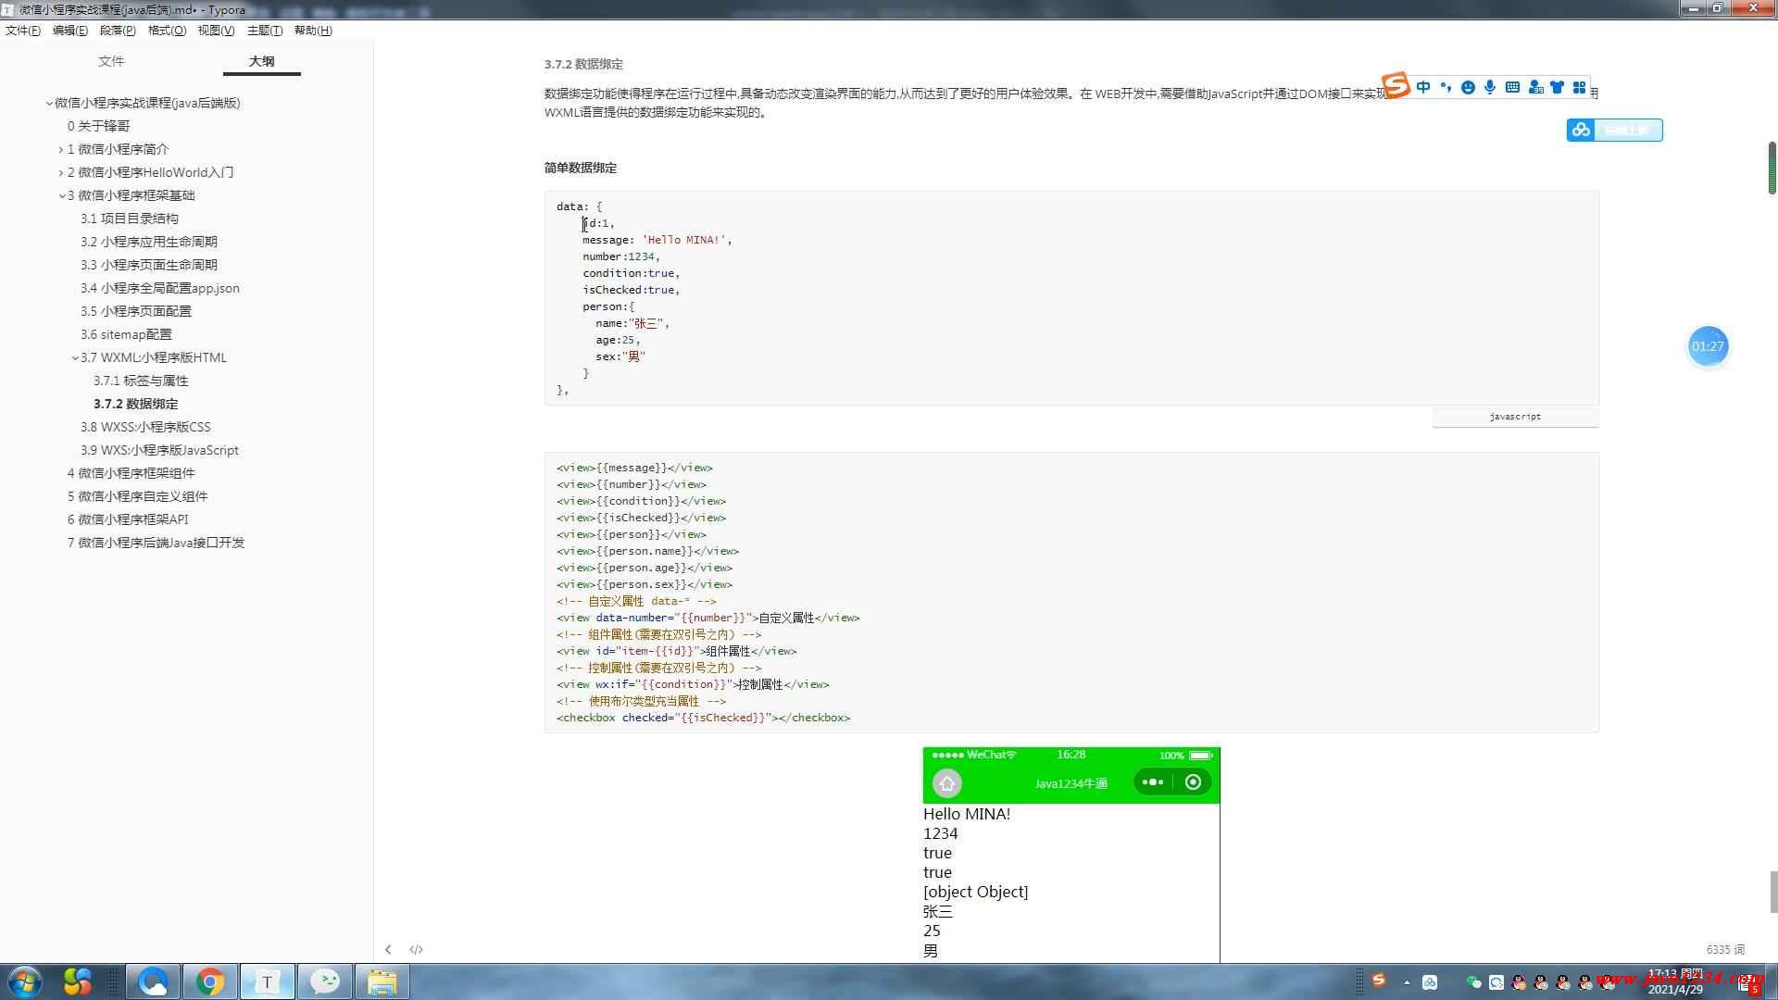Collapse the 3 微信小程序框架基础 arrow
1778x1000 pixels.
[x=62, y=195]
